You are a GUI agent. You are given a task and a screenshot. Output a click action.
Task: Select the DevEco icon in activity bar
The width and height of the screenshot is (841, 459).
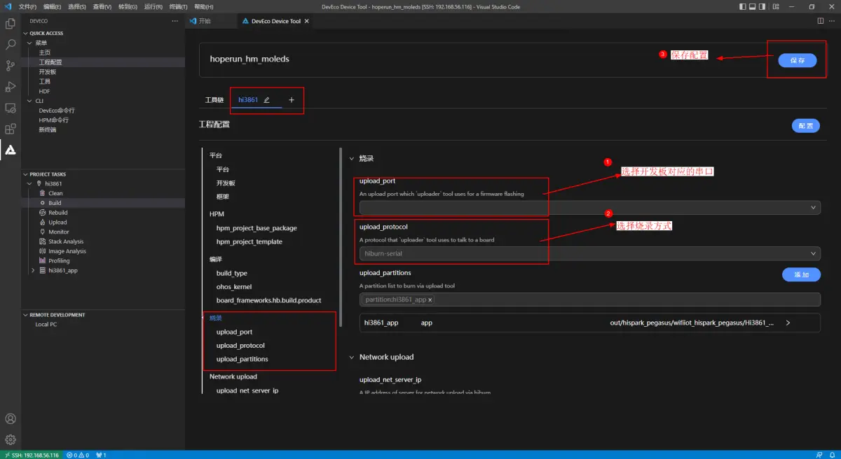[11, 150]
